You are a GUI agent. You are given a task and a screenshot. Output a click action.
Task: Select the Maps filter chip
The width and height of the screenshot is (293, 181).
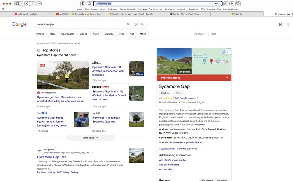pos(52,34)
